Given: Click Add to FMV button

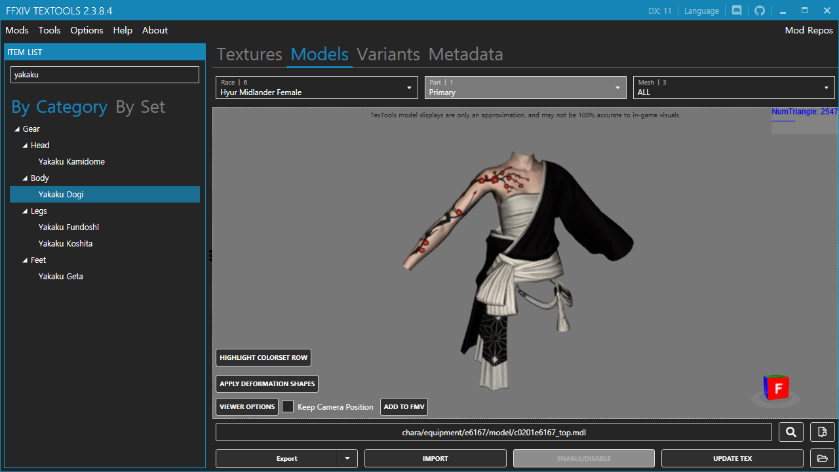Looking at the screenshot, I should (x=404, y=406).
